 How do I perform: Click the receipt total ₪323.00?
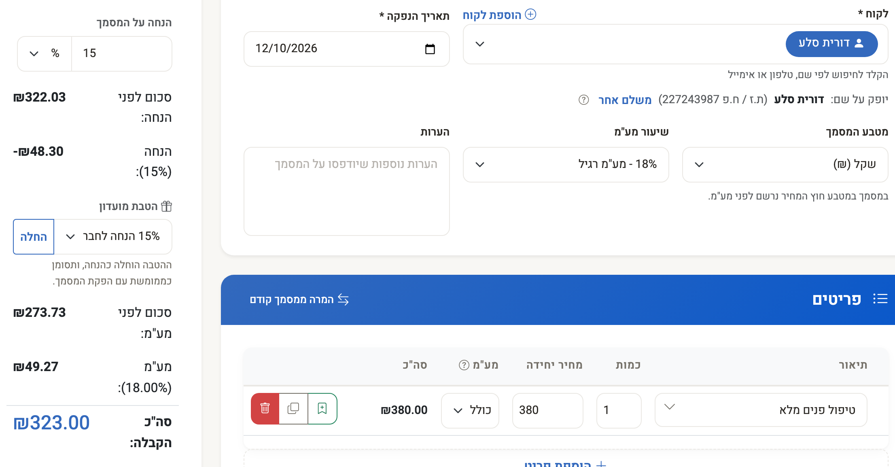pos(51,423)
